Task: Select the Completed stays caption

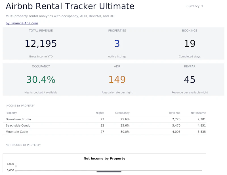Action: coord(190,57)
